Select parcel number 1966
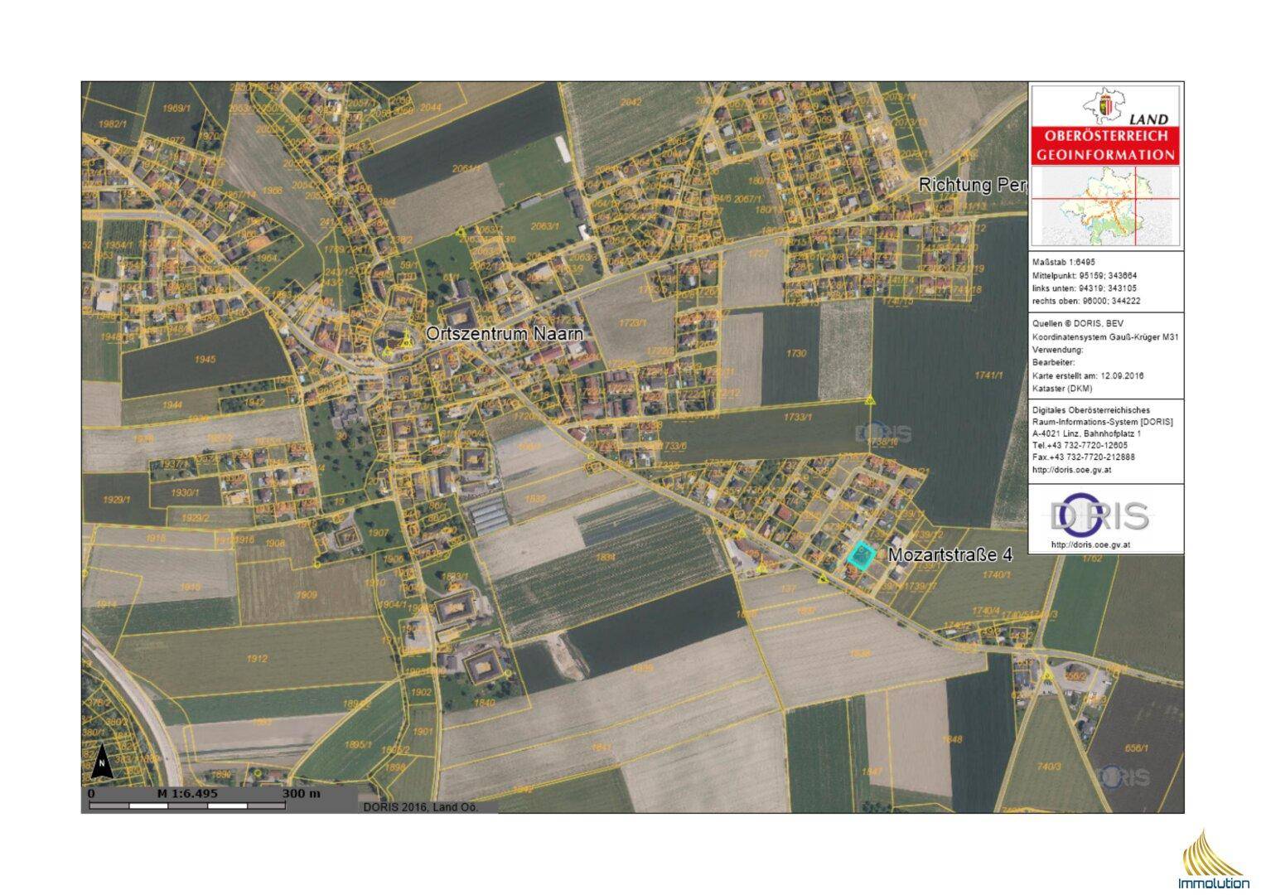 pos(272,190)
